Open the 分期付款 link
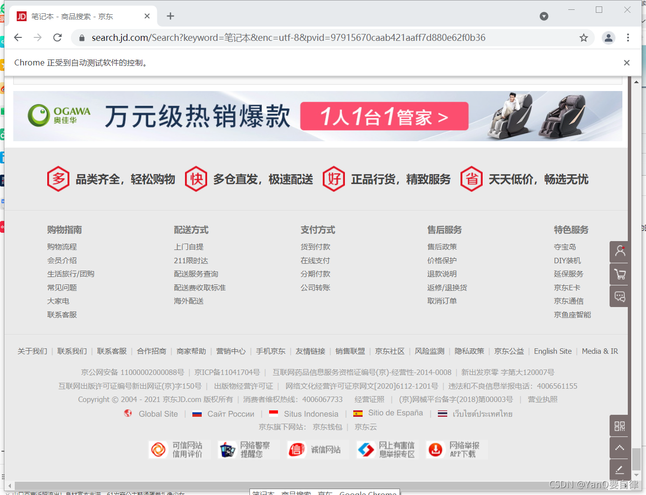Image resolution: width=646 pixels, height=495 pixels. coord(315,274)
